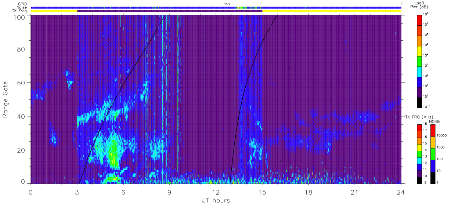Click the NOISE legend title
The width and height of the screenshot is (451, 208).
coord(434,121)
